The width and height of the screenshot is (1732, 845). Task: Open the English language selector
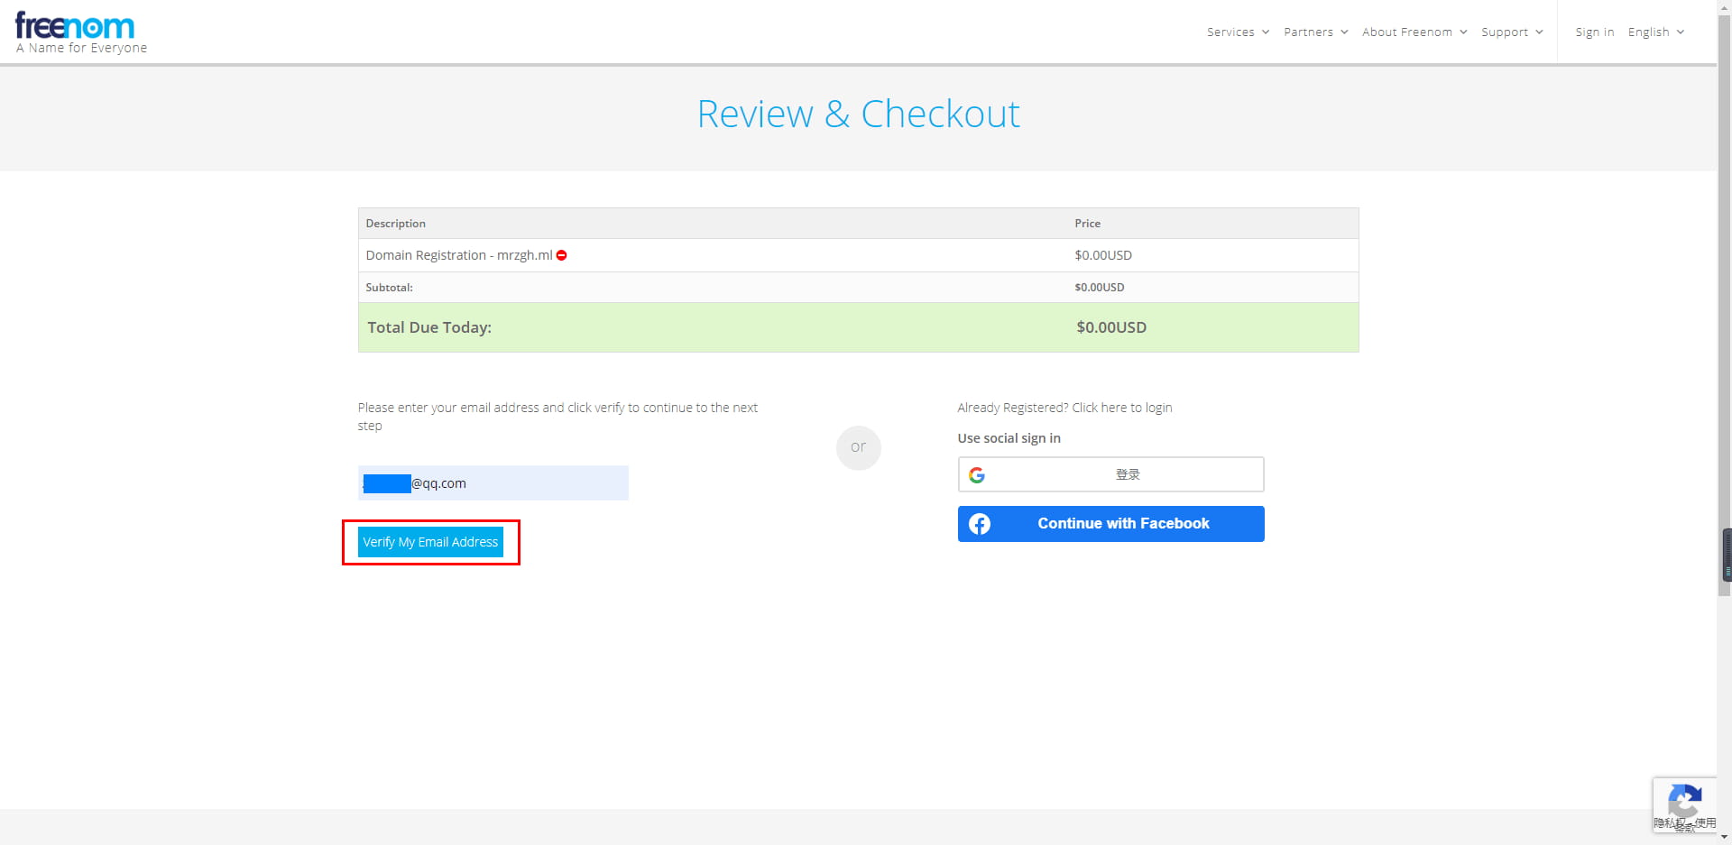(x=1655, y=32)
